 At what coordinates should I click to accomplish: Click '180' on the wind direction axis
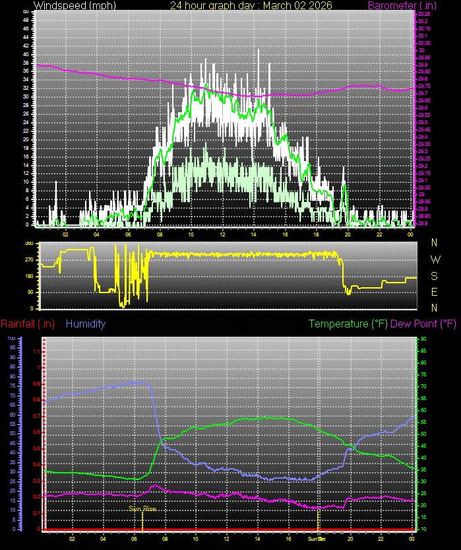(x=30, y=276)
